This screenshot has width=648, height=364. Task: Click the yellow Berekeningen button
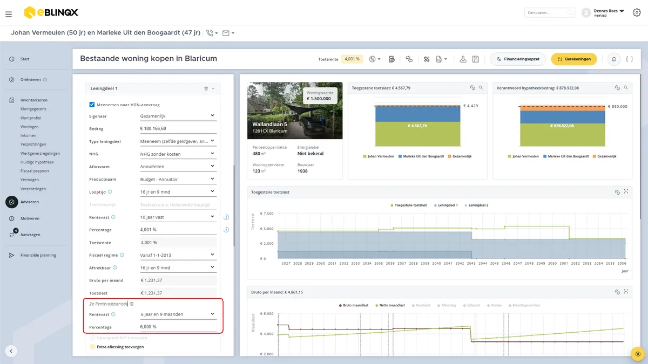[573, 59]
